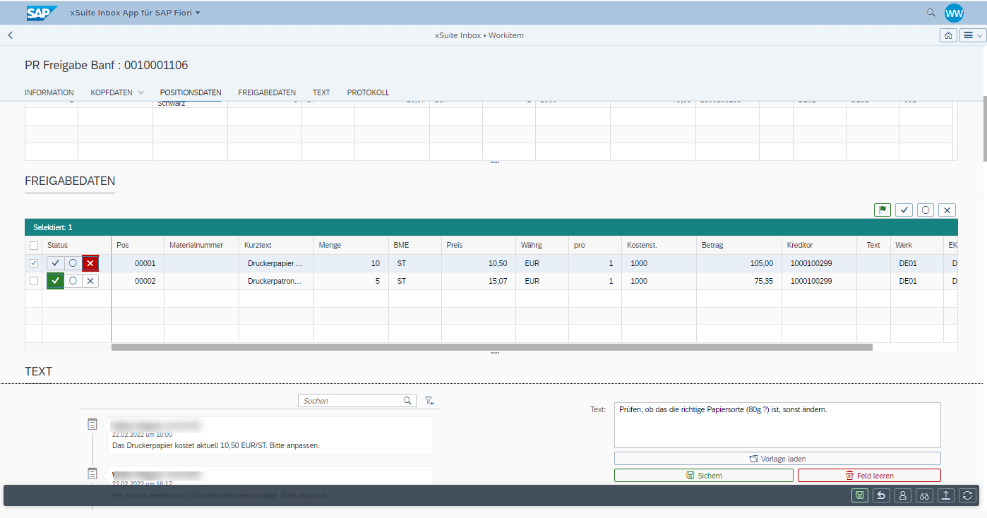987x518 pixels.
Task: Open the filter icon next to search field
Action: click(429, 401)
